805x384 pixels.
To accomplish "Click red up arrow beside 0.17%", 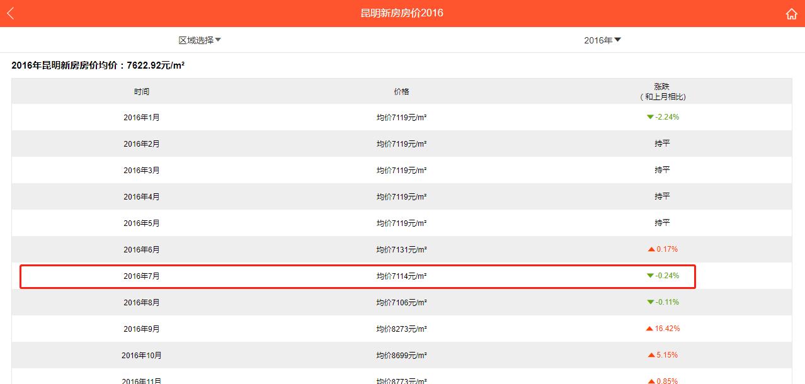I will pyautogui.click(x=651, y=249).
